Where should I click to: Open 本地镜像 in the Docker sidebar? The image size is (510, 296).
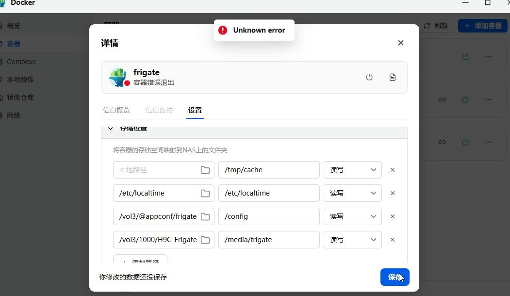[x=20, y=80]
